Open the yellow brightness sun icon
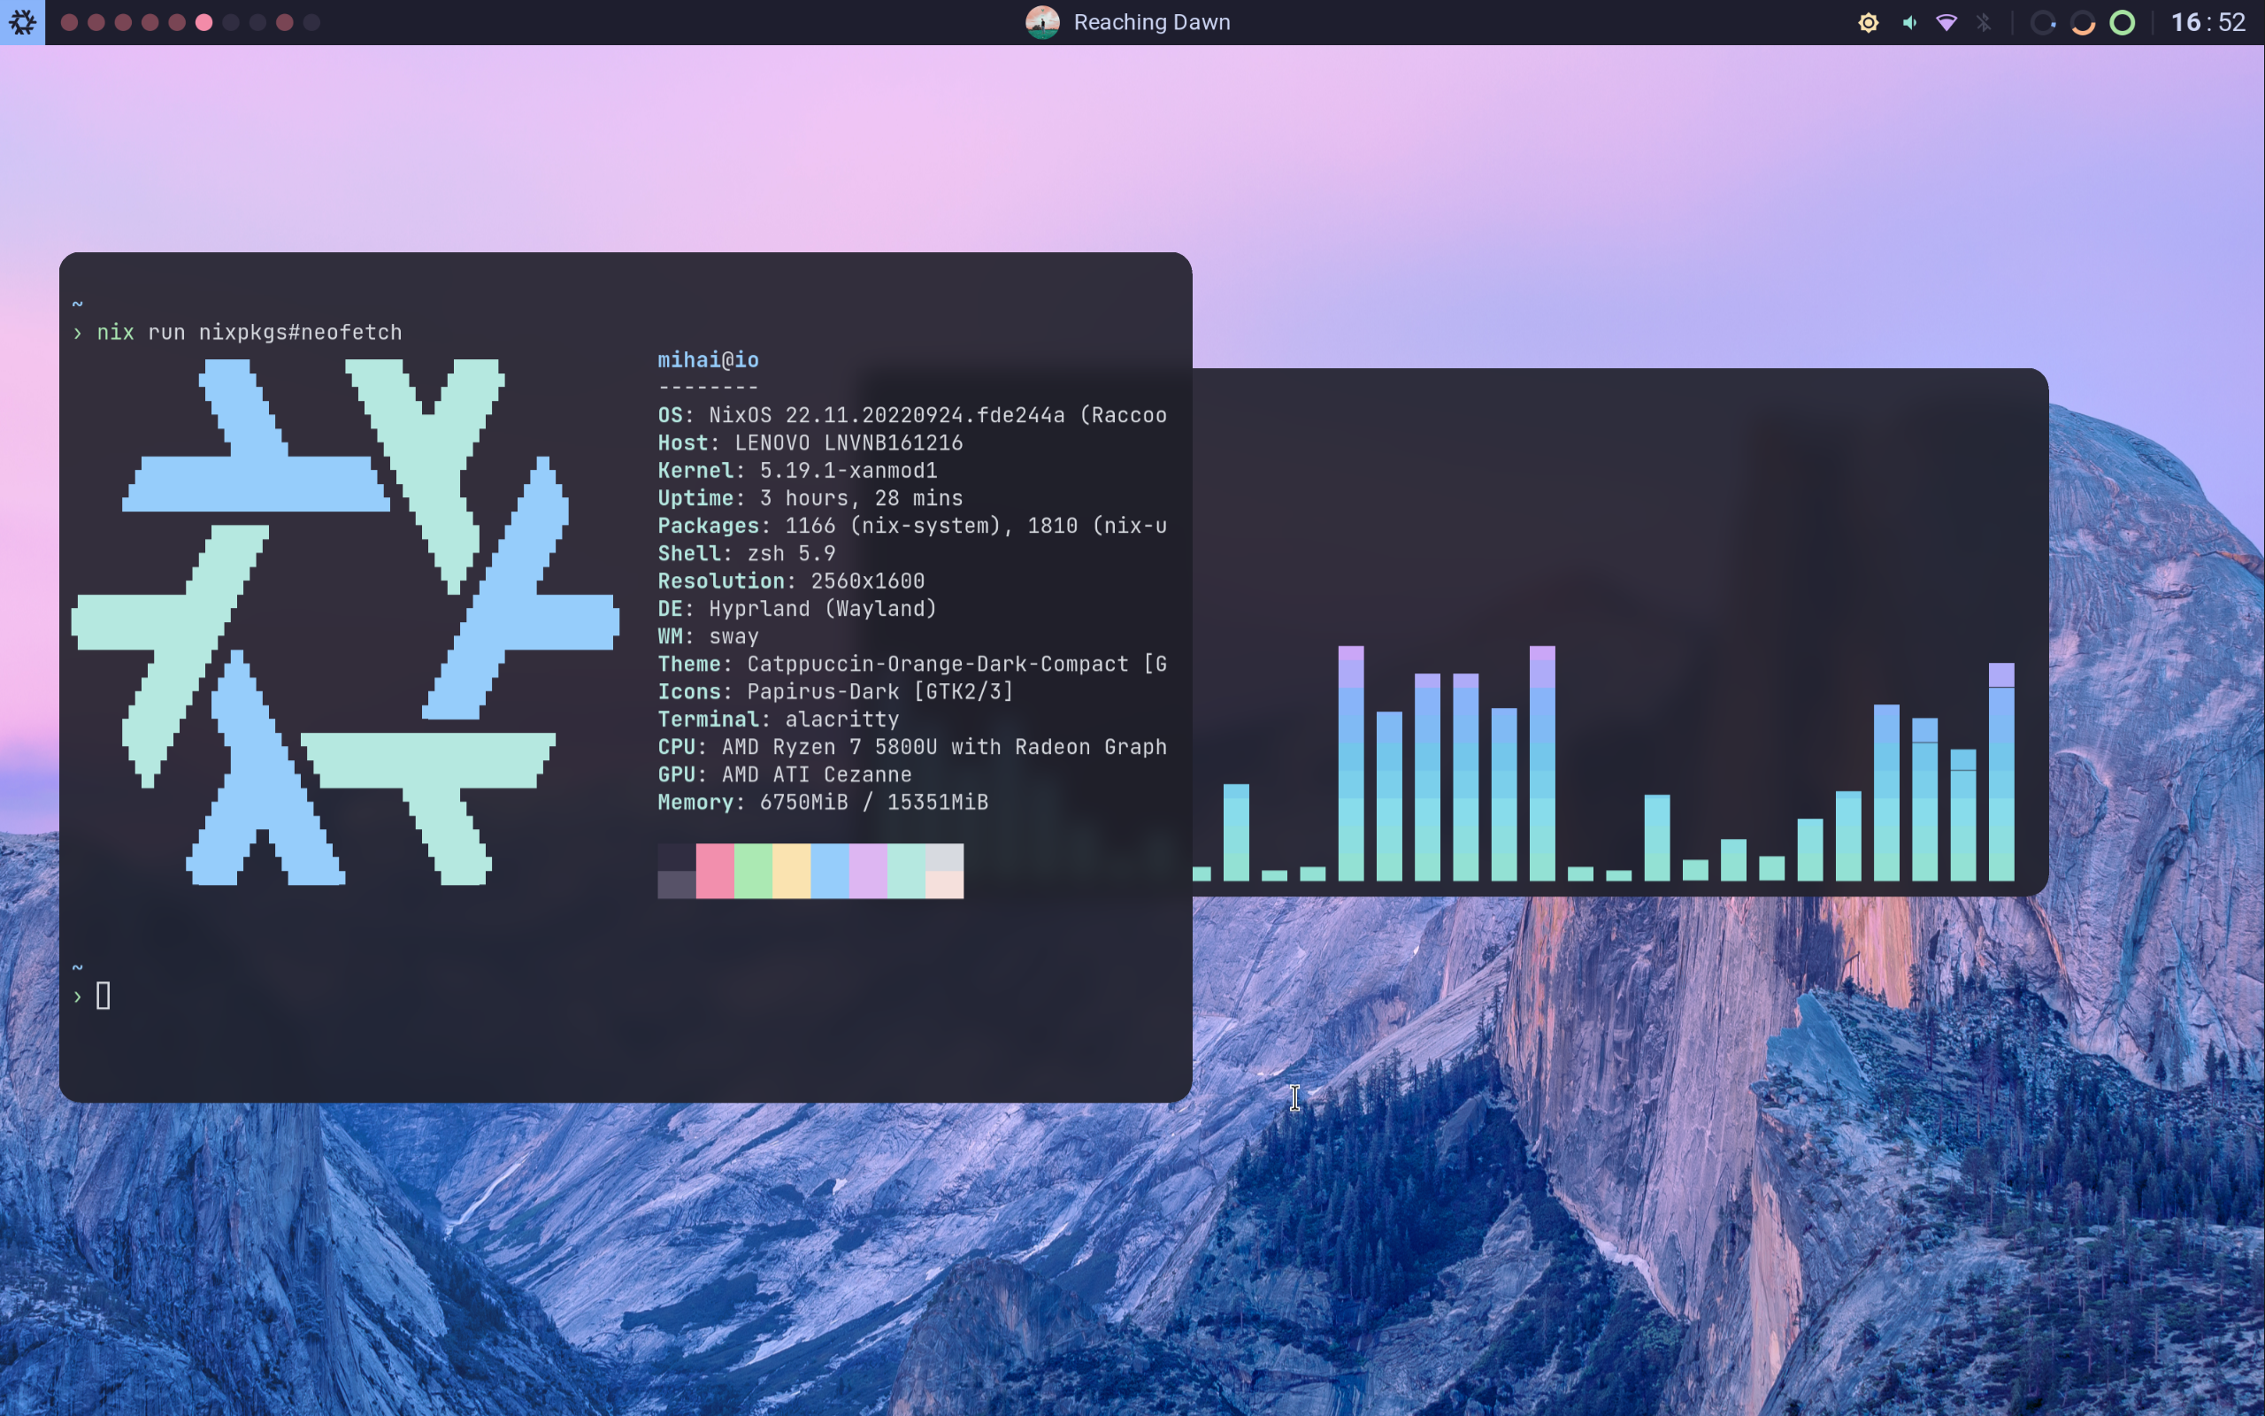 tap(1868, 22)
